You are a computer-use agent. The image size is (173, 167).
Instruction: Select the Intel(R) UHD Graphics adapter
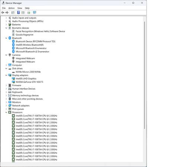[x=26, y=79]
